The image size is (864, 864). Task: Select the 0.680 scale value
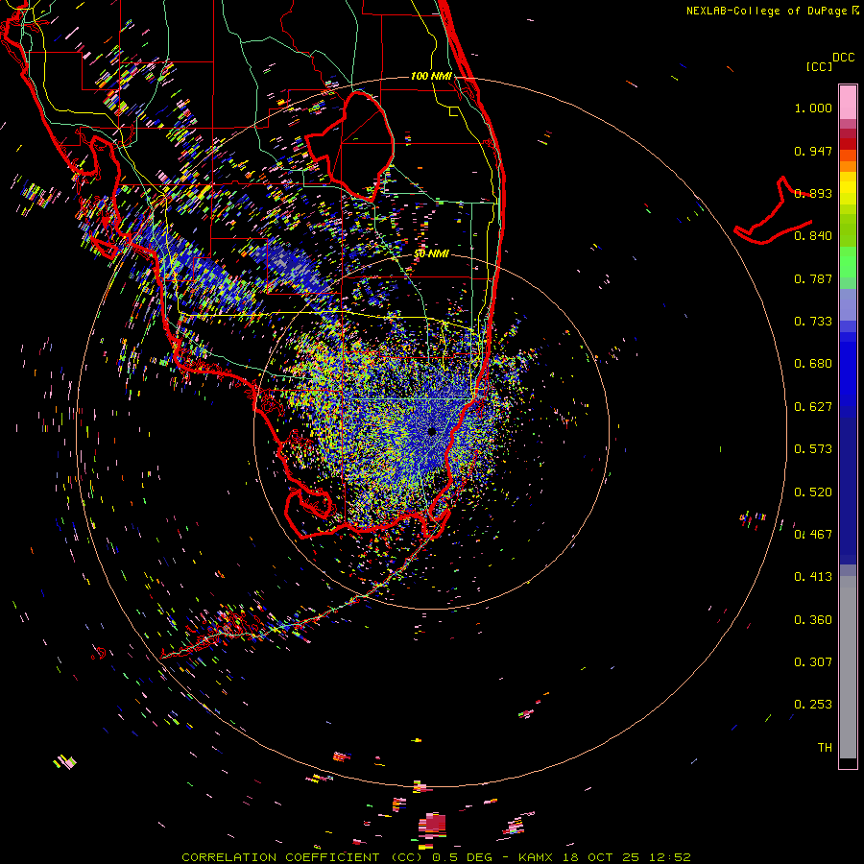[x=813, y=364]
